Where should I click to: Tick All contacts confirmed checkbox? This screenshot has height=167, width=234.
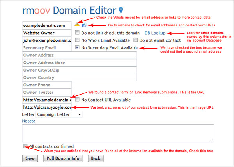pos(25,146)
